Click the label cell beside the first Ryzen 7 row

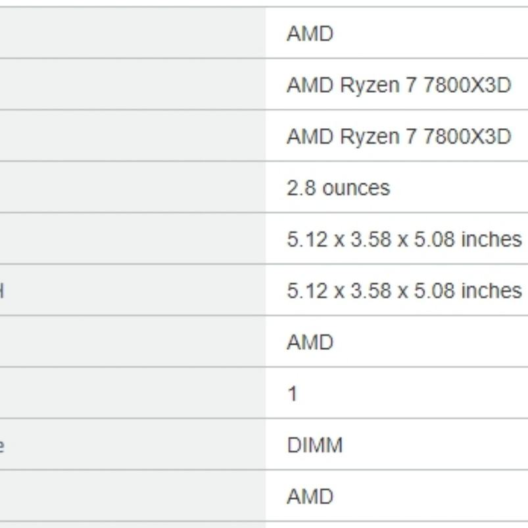(132, 85)
